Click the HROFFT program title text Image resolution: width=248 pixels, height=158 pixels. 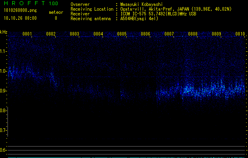[24, 3]
